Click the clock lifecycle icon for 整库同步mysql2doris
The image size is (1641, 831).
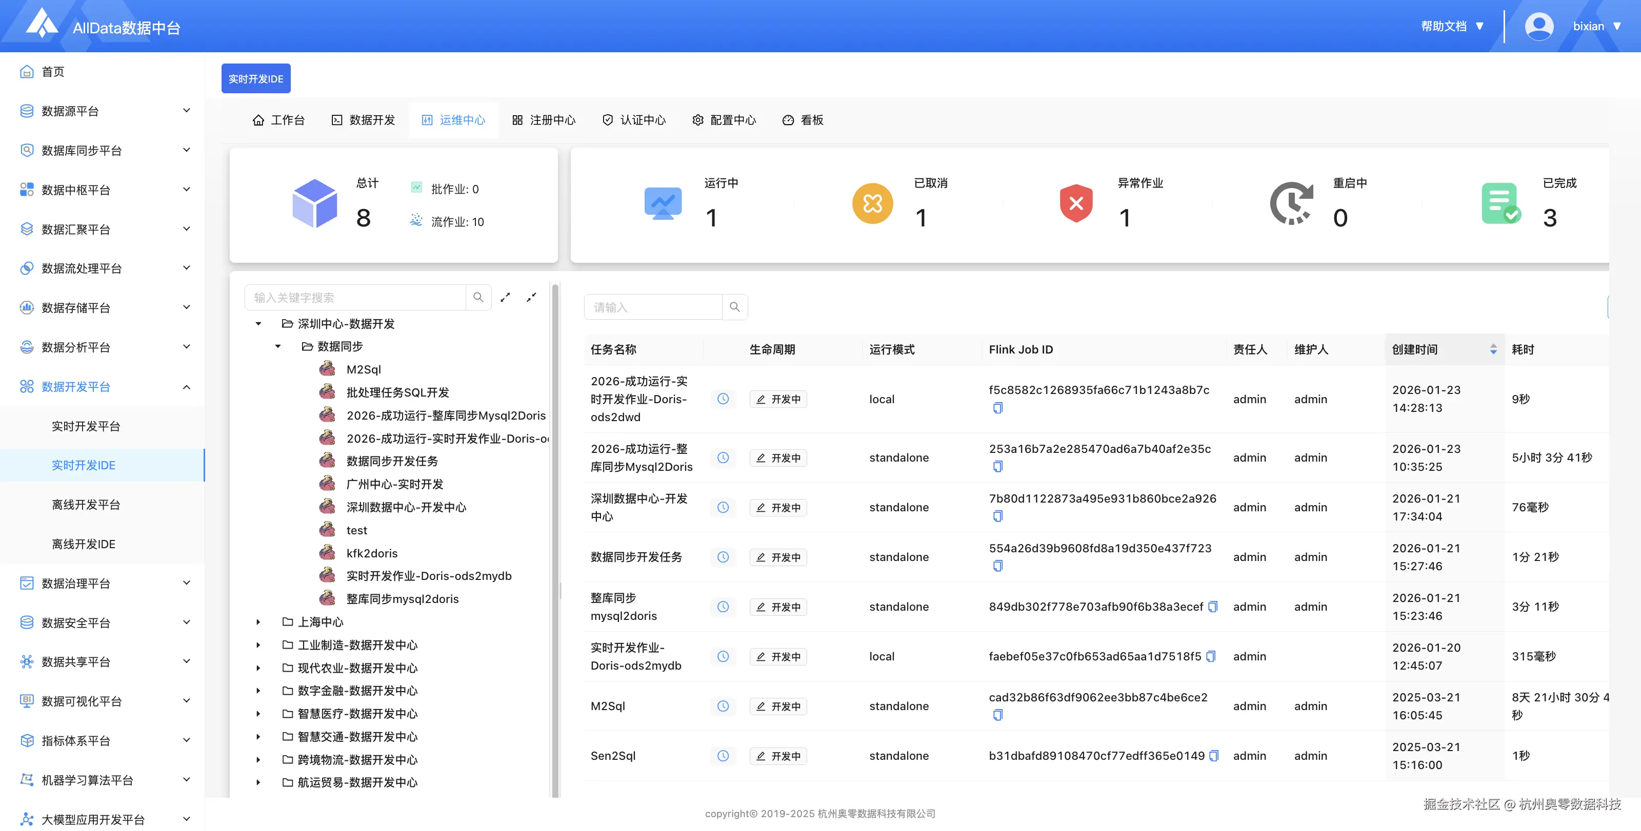pyautogui.click(x=723, y=607)
